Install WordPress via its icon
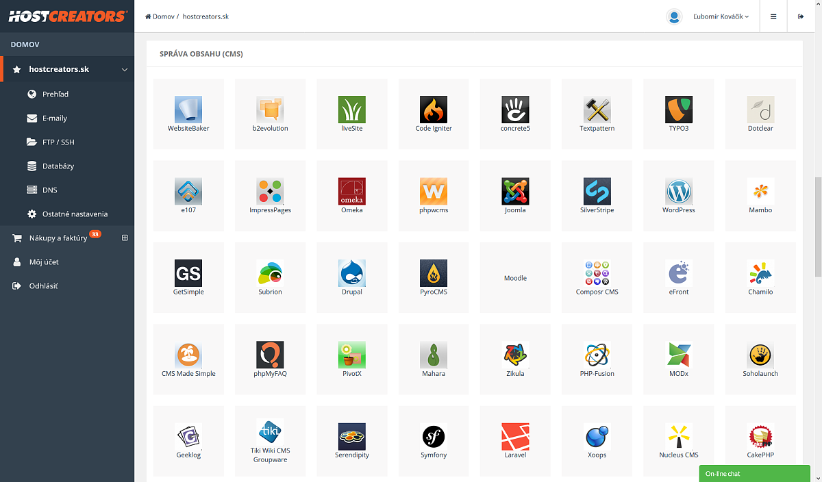This screenshot has width=822, height=482. [679, 191]
